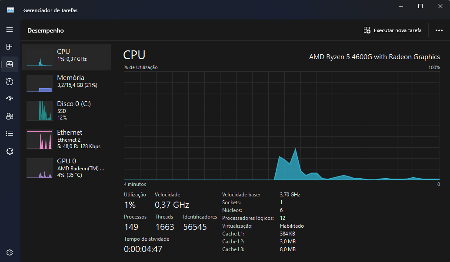Open App history icon in sidebar
This screenshot has width=450, height=262.
[10, 82]
